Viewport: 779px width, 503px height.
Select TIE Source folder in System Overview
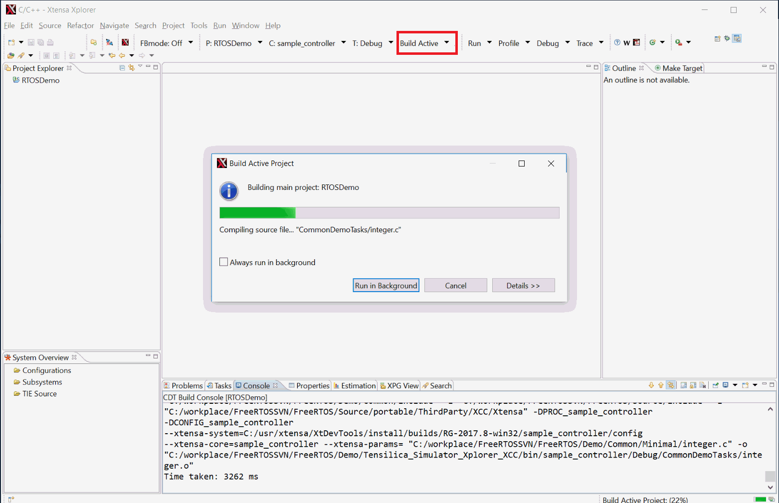pos(35,393)
